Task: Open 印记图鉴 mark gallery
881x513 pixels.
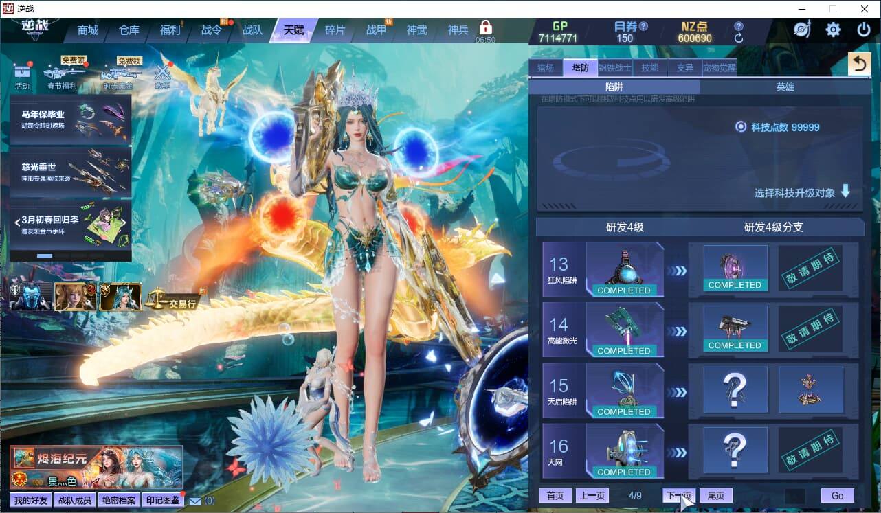Action: pyautogui.click(x=163, y=501)
